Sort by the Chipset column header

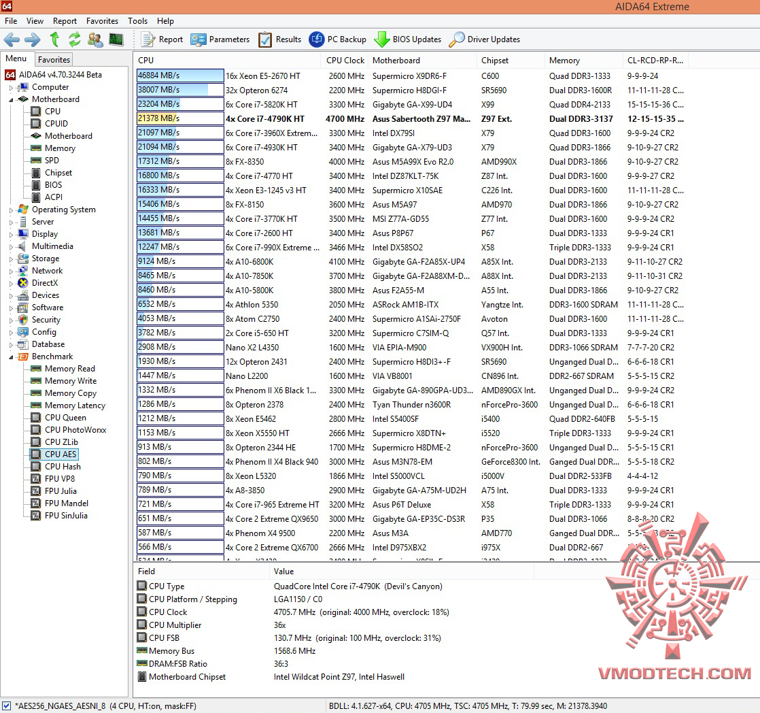(510, 60)
